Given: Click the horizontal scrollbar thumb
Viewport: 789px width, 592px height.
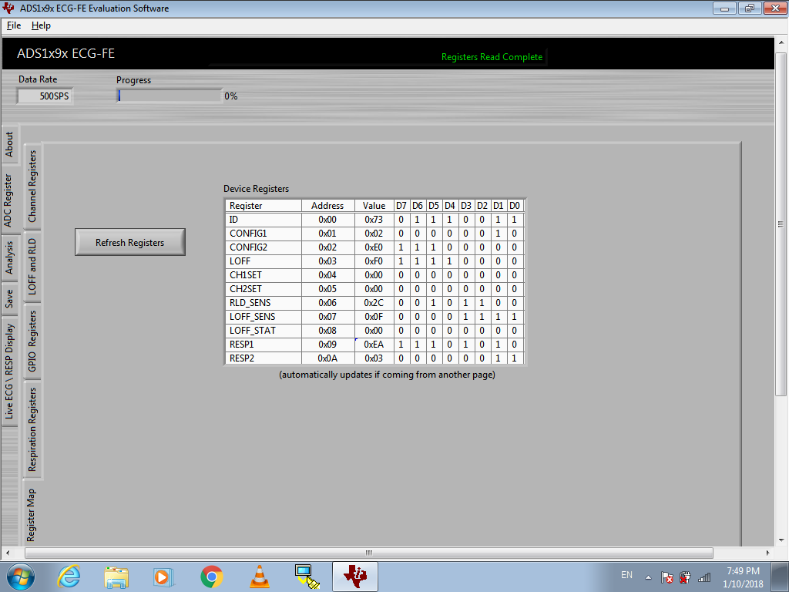Looking at the screenshot, I should tap(369, 553).
